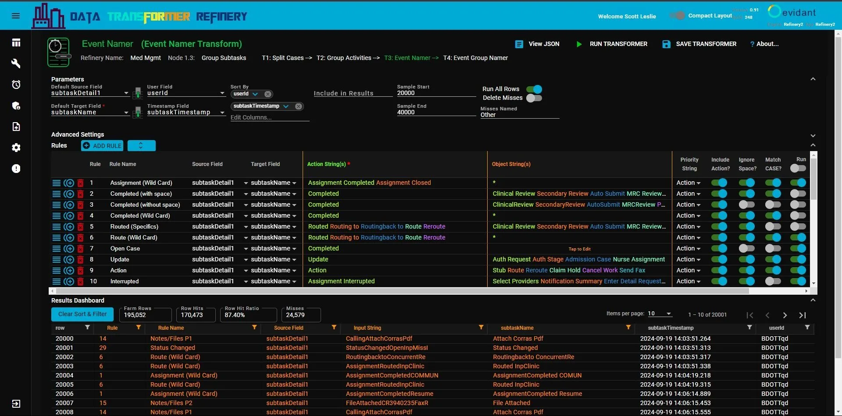Toggle the Compact Layout switch

677,16
